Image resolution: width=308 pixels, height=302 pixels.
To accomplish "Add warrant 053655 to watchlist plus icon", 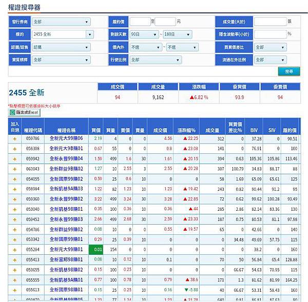I will [15, 270].
